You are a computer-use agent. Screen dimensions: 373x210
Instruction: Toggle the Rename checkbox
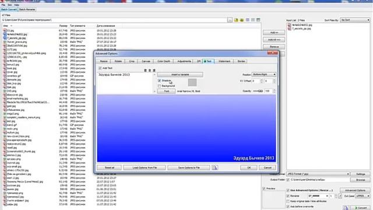[288, 196]
